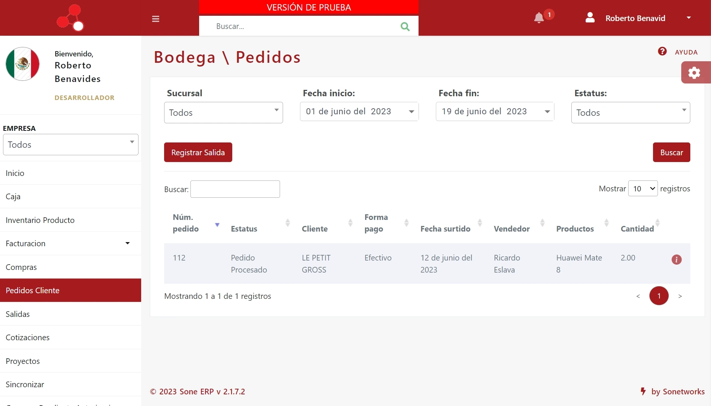711x406 pixels.
Task: Sort table by Fecha surtido column
Action: click(480, 223)
